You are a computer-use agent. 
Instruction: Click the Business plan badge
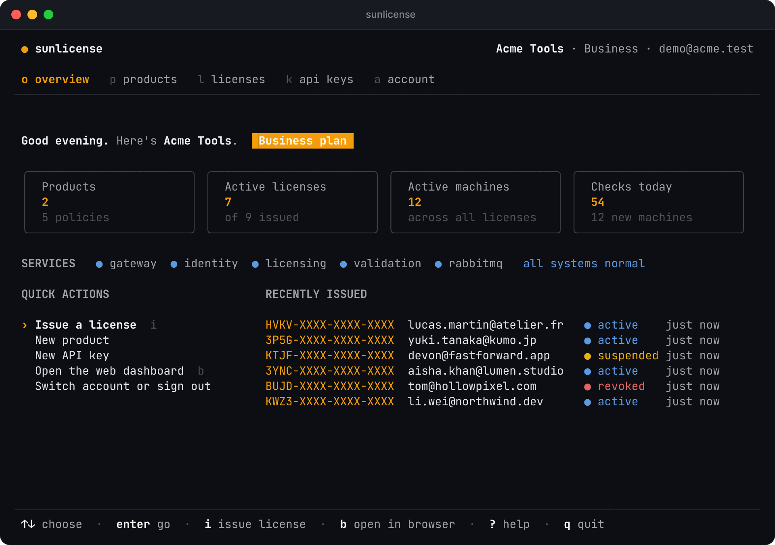point(303,141)
